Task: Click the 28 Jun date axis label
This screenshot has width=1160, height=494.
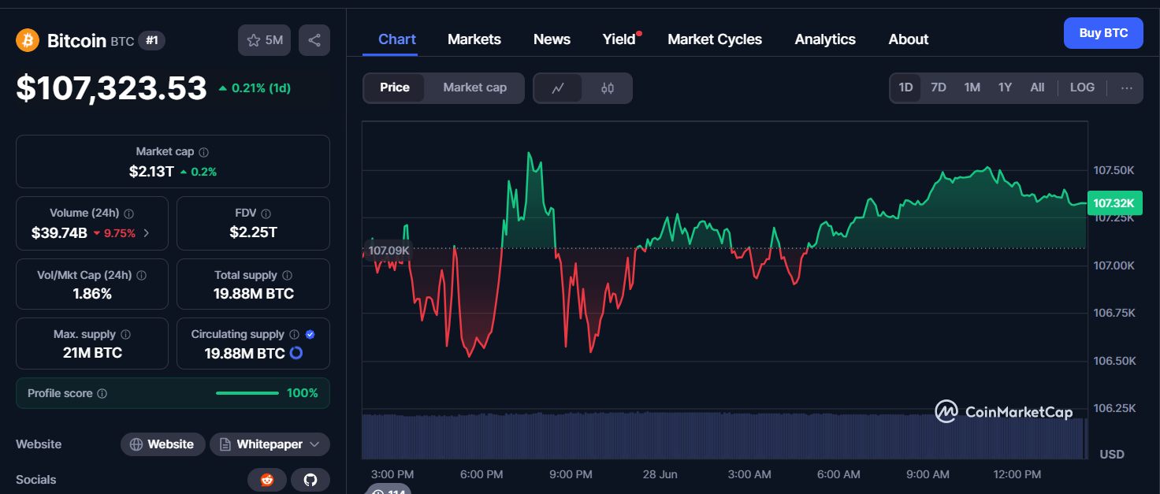Action: [x=660, y=474]
